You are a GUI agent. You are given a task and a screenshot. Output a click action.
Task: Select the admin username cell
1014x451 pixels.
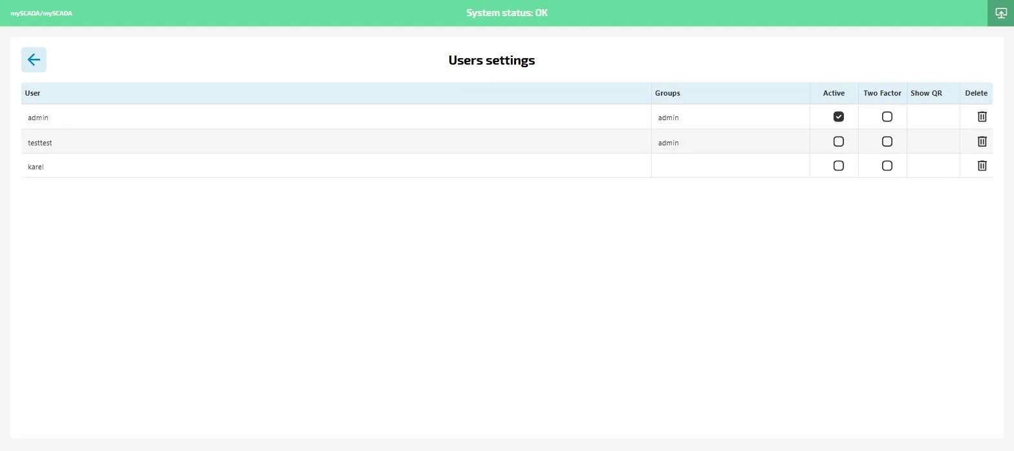click(x=336, y=117)
